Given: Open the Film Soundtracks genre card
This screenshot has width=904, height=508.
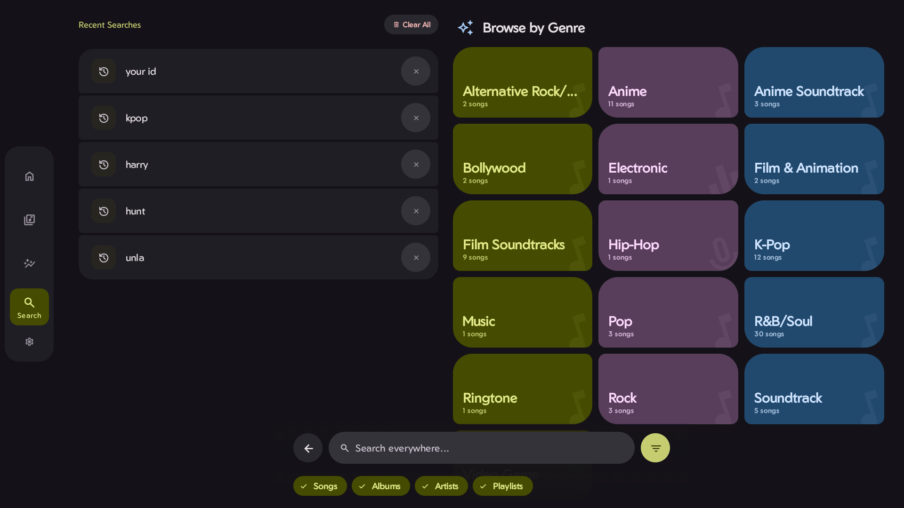Looking at the screenshot, I should [x=523, y=236].
